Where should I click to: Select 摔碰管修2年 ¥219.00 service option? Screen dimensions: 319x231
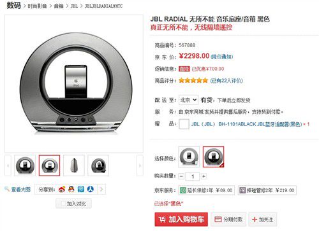tap(267, 190)
